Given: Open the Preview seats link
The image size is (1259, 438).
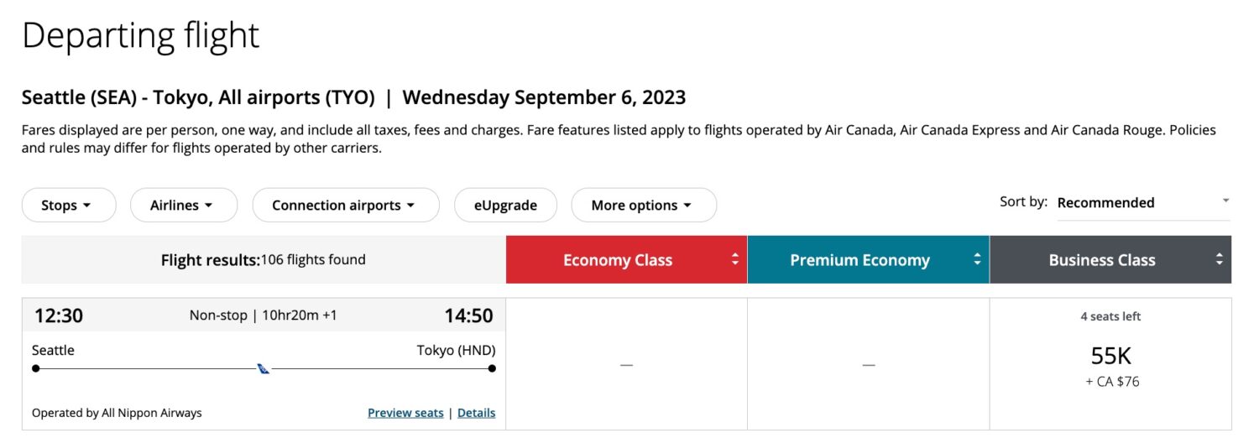Looking at the screenshot, I should click(405, 413).
